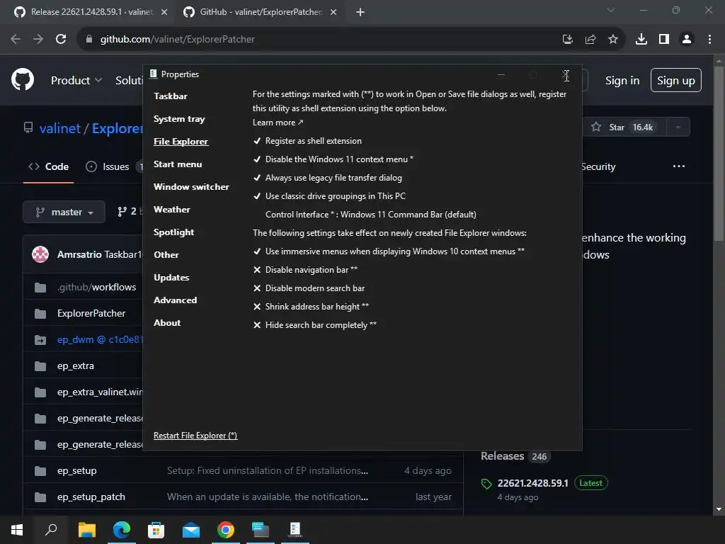Select Weather section in Properties
The width and height of the screenshot is (725, 544).
(x=172, y=210)
